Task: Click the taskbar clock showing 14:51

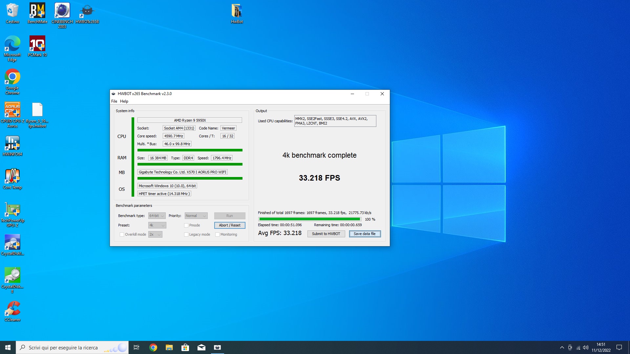Action: tap(601, 347)
